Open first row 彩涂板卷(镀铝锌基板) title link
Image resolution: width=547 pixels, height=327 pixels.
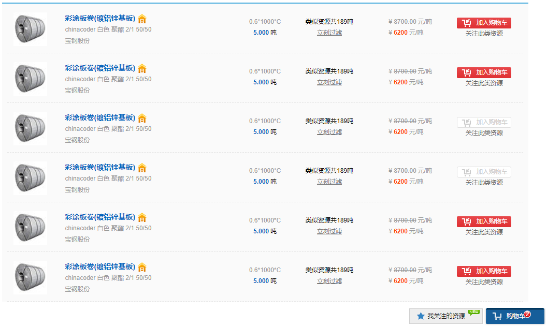[100, 19]
